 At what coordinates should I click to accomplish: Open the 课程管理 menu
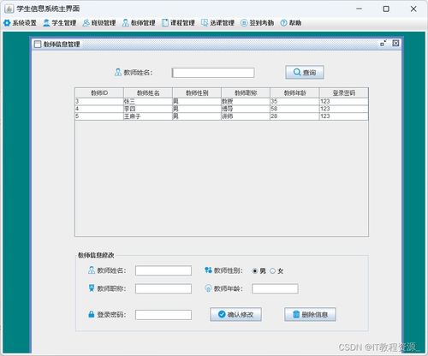point(178,23)
